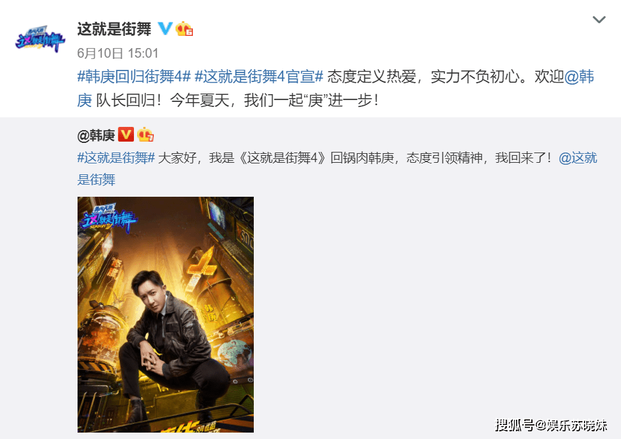Image resolution: width=621 pixels, height=439 pixels.
Task: Open reposted author @韩庚 name
Action: [96, 135]
